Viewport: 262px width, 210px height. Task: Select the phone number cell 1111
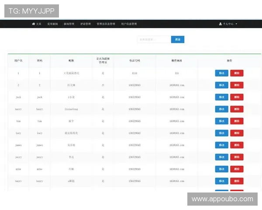[x=134, y=73]
